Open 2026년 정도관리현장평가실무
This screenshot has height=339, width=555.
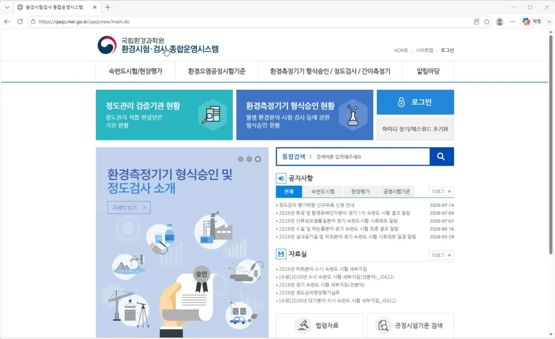[309, 292]
